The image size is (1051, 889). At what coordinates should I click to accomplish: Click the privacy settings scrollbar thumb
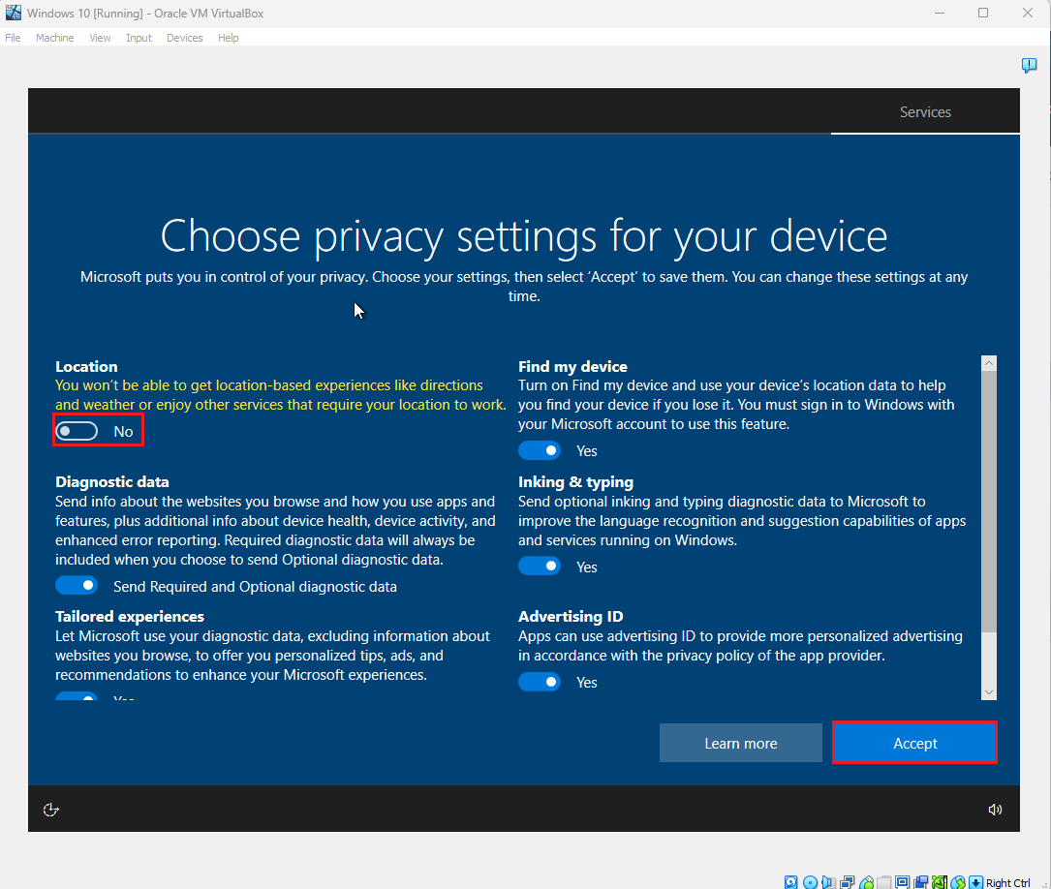click(989, 501)
